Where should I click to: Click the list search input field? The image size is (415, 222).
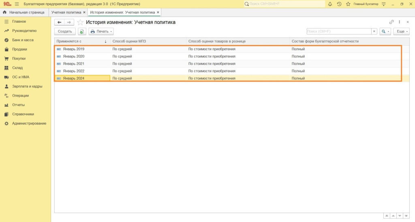click(339, 32)
